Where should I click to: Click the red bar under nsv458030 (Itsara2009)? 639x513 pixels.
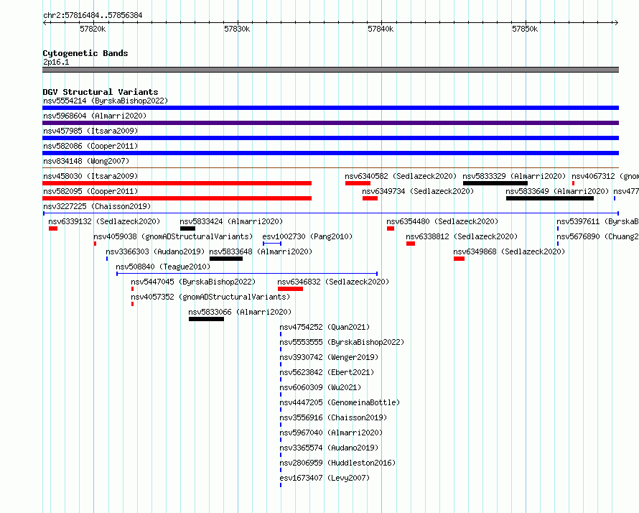point(177,183)
